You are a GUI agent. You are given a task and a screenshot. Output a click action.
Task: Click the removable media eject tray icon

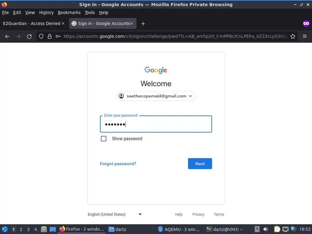tap(257, 229)
